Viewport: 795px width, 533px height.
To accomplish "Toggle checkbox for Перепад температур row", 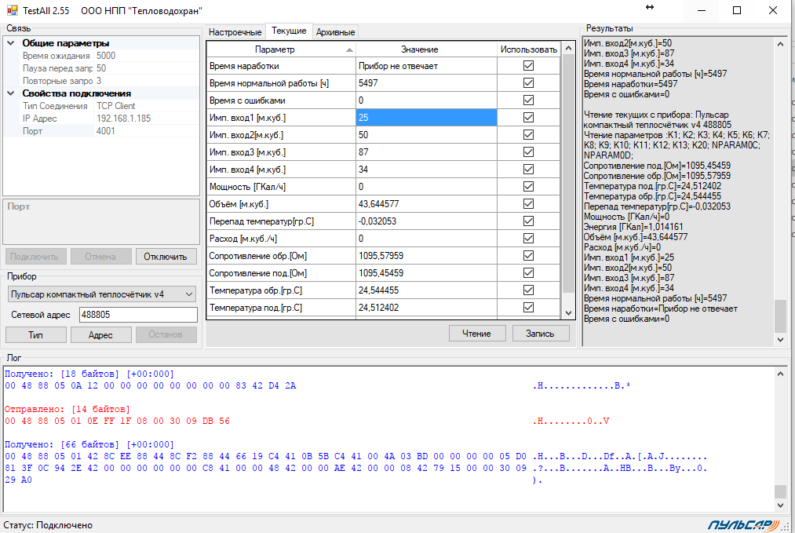I will [528, 221].
